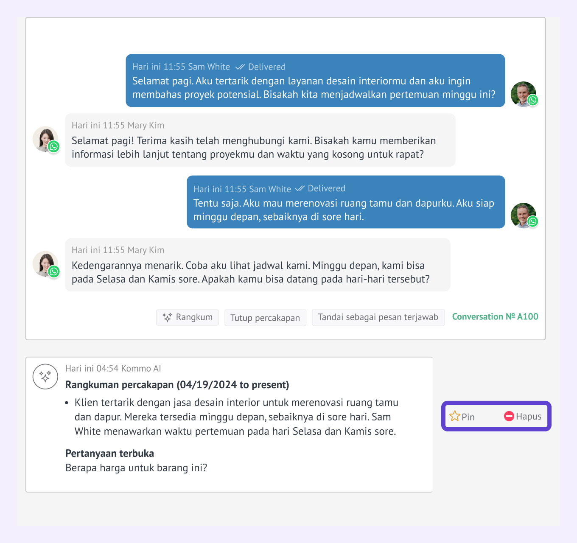Click the Kommo AI sparkle avatar icon

pos(45,376)
